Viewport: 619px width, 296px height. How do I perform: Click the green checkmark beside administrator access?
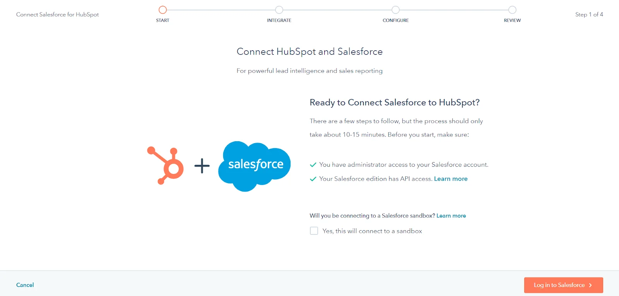[x=313, y=164]
